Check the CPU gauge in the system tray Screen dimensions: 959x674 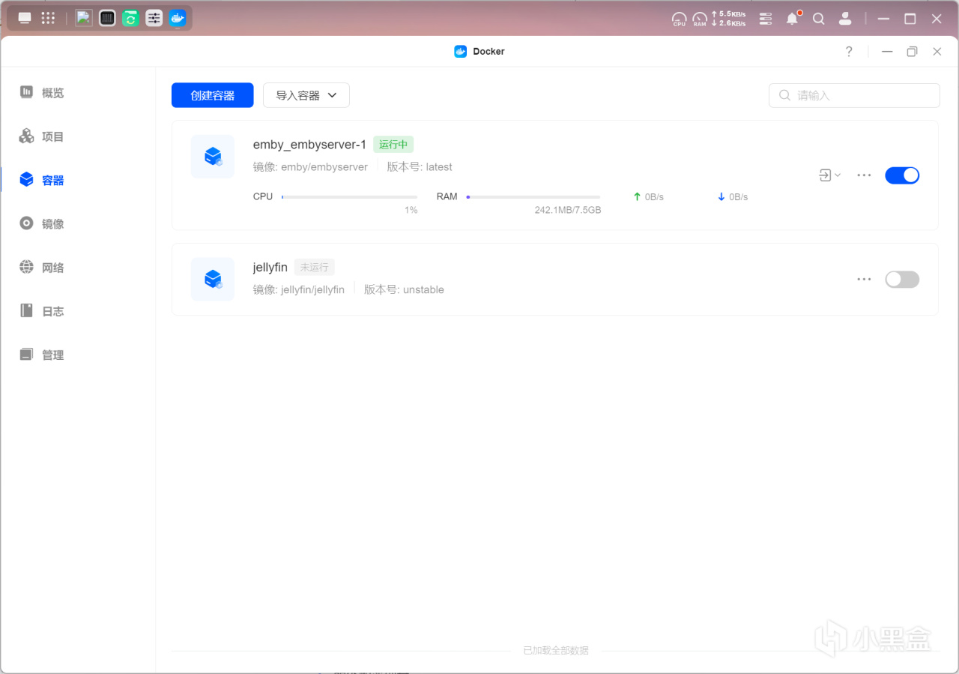tap(680, 19)
